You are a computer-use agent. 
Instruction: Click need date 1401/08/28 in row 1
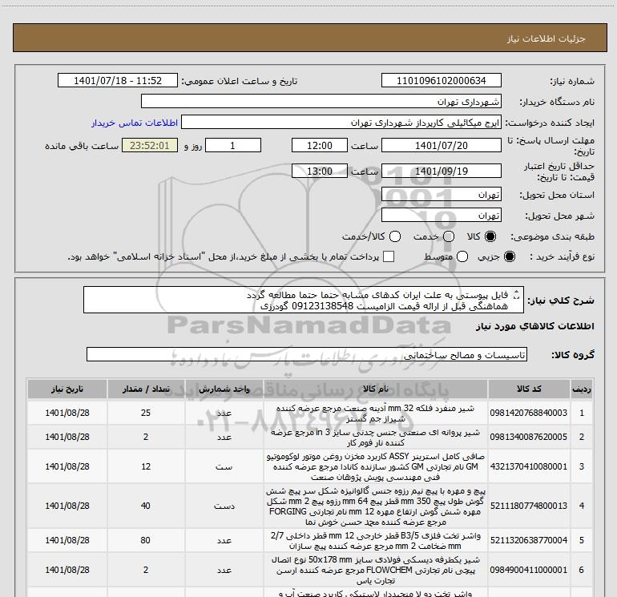pyautogui.click(x=67, y=413)
